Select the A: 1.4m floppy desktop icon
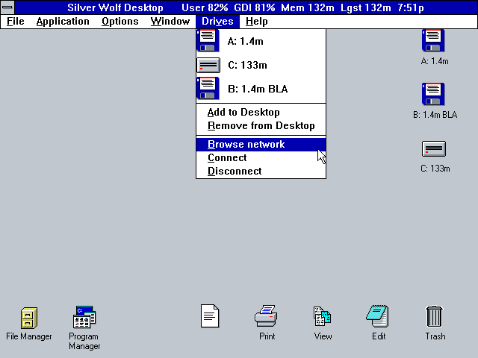Viewport: 478px width, 358px height. [x=433, y=41]
